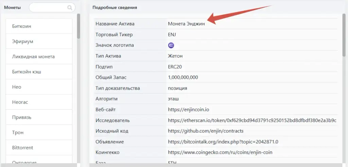This screenshot has height=167, width=348.
Task: Open the github.com/enjin/contracts link
Action: [x=206, y=131]
